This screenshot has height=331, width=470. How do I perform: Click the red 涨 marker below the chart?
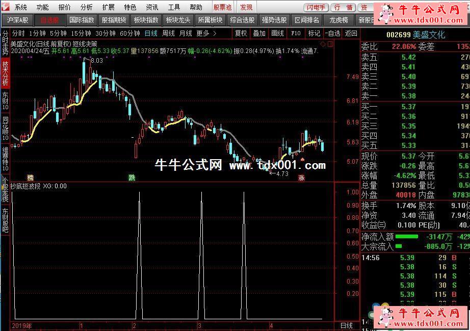[301, 178]
